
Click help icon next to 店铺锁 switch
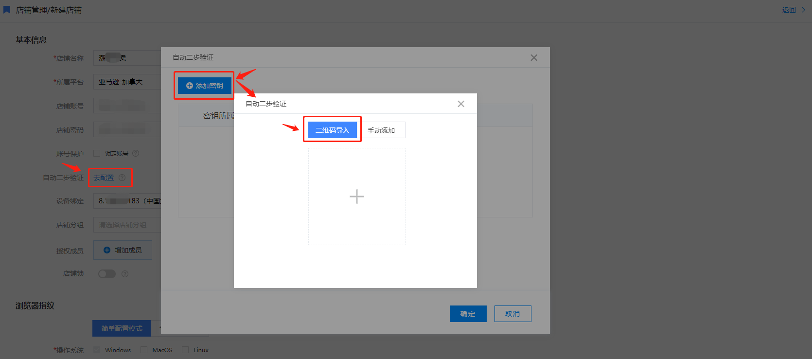tap(125, 274)
